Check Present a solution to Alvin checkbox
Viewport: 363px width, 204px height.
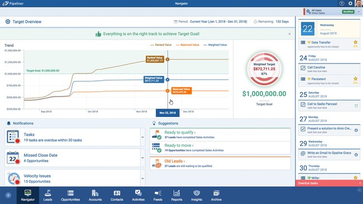click(x=303, y=129)
